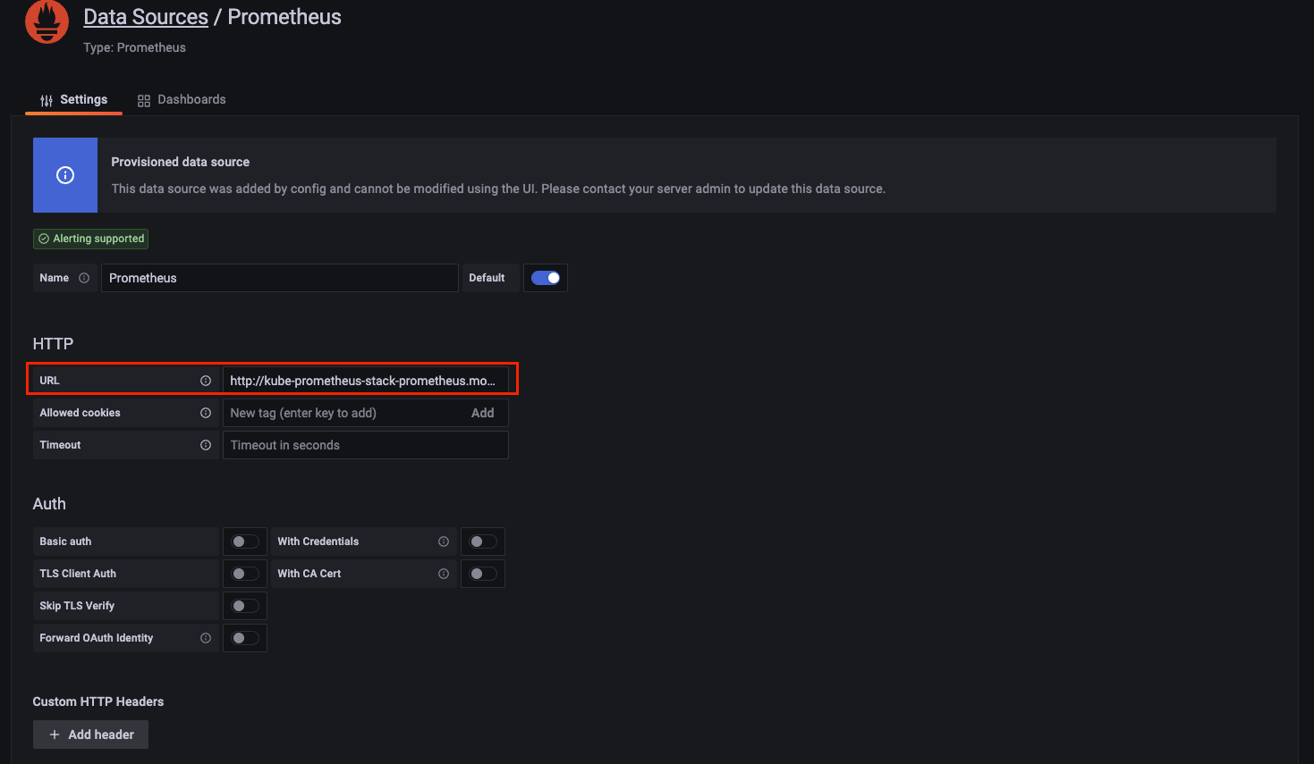Click the Provisioned data source heading
The height and width of the screenshot is (764, 1314).
[x=180, y=162]
